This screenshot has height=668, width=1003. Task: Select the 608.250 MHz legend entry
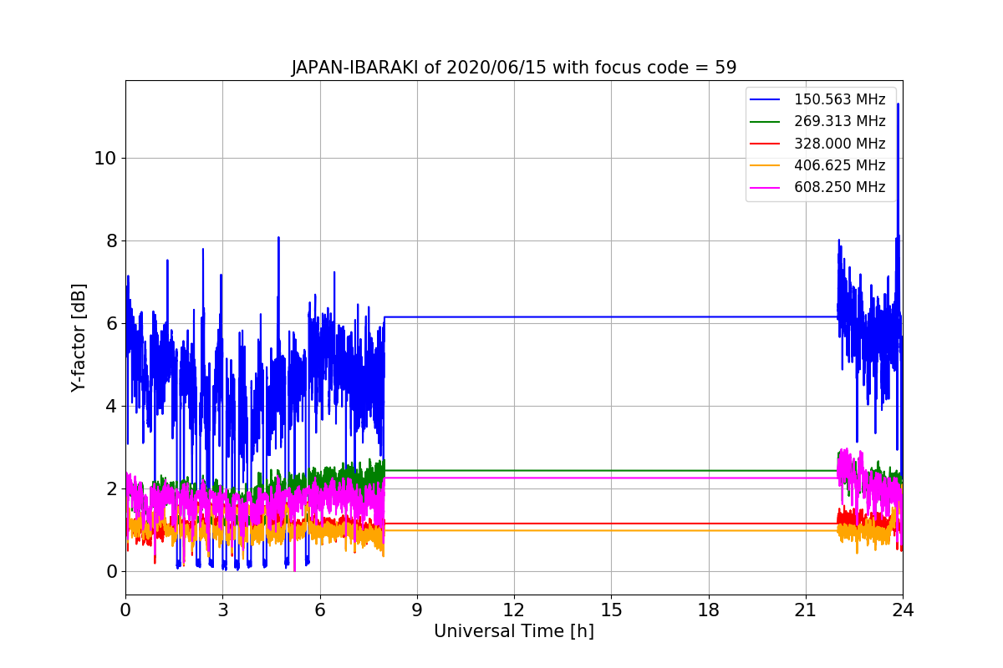pyautogui.click(x=820, y=188)
